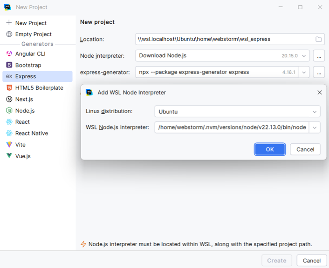Expand the Node interpreter dropdown

(x=304, y=56)
